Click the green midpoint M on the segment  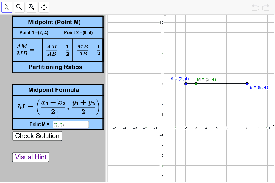click(x=196, y=83)
